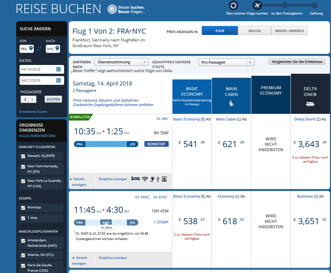Viewport: 331px width, 273px height.
Task: Select the €541.39 Basic Economy fare
Action: 192,144
